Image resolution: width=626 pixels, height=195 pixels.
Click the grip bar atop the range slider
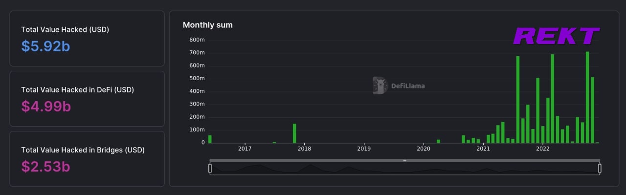click(404, 160)
